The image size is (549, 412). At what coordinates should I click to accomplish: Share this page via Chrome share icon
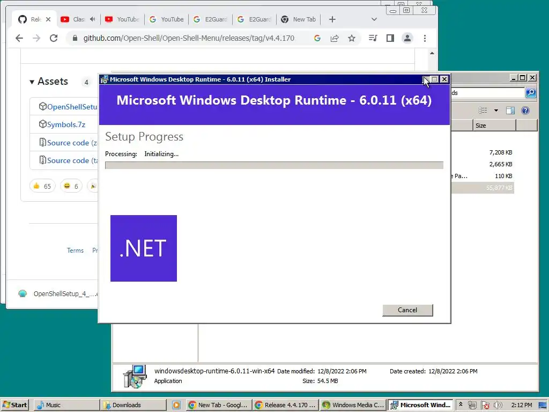(x=335, y=38)
